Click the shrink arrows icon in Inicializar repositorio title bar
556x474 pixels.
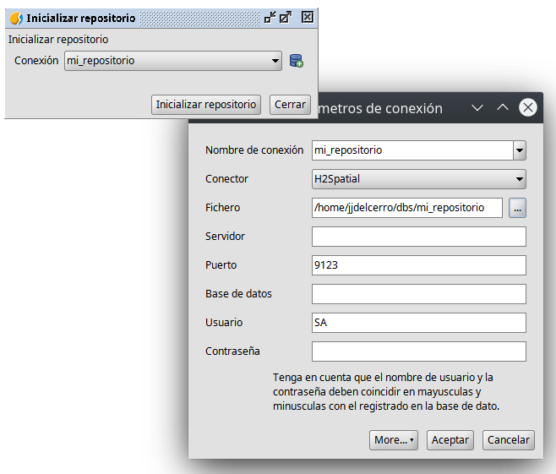point(270,17)
